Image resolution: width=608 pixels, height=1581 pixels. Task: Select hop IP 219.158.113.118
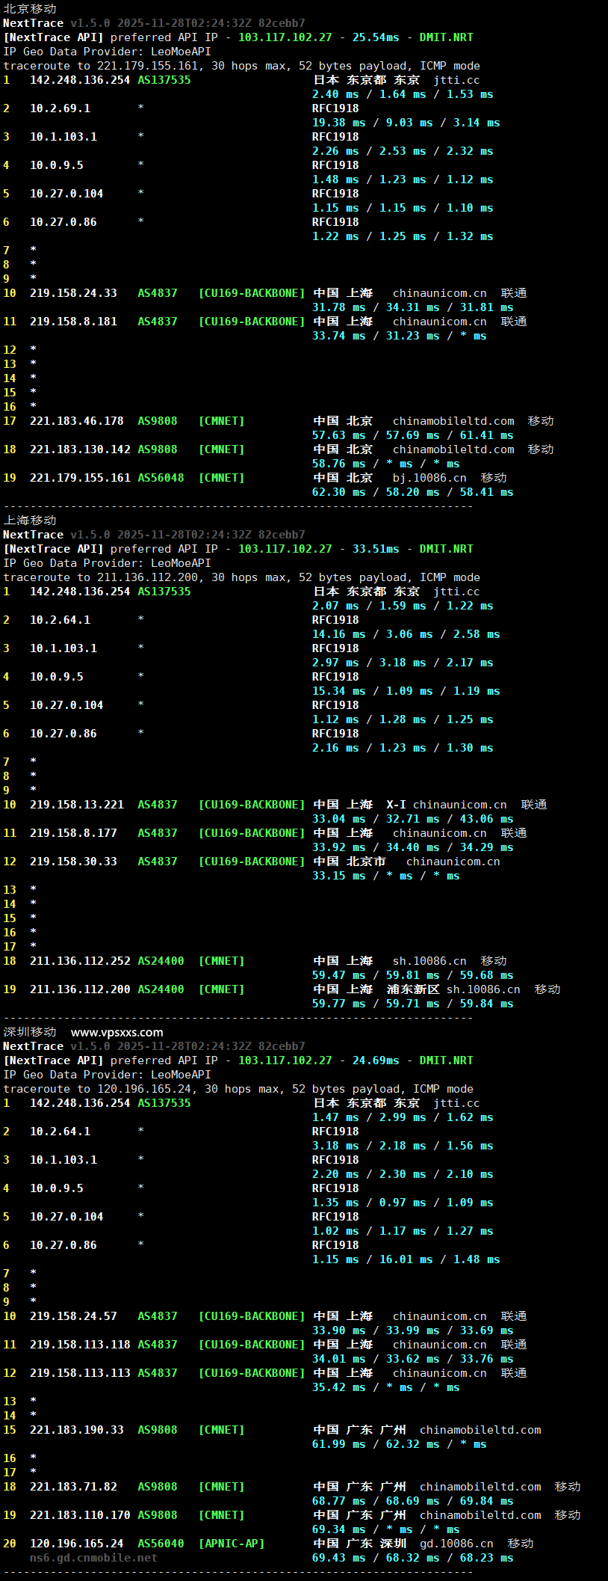pos(80,1345)
